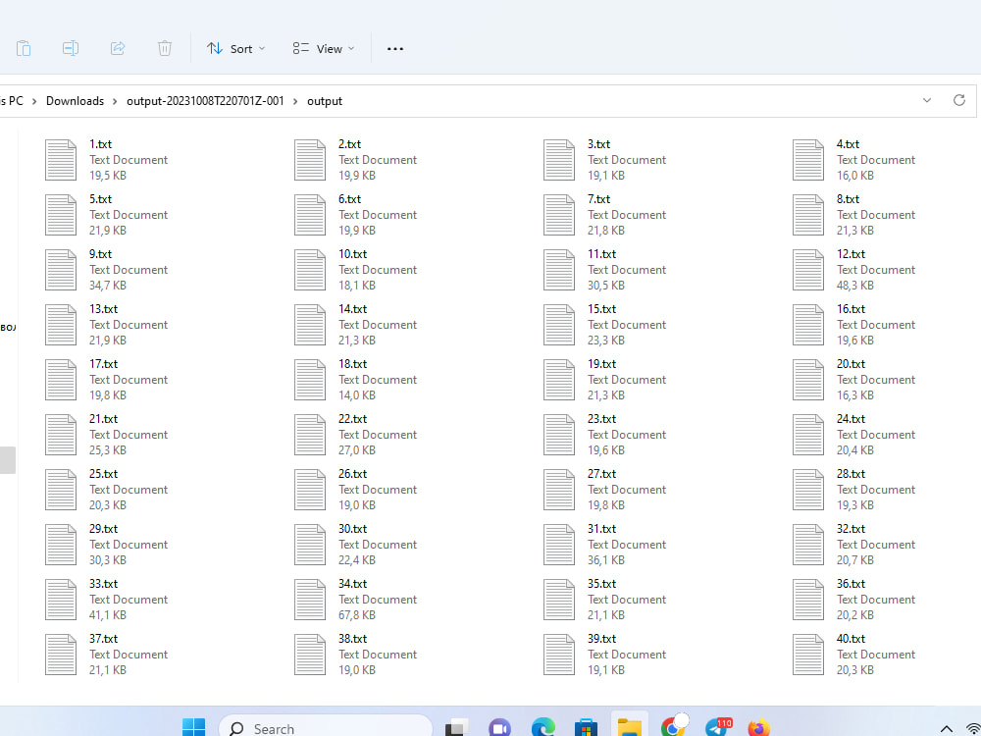Image resolution: width=981 pixels, height=736 pixels.
Task: Select the 28.txt file icon
Action: [x=807, y=491]
